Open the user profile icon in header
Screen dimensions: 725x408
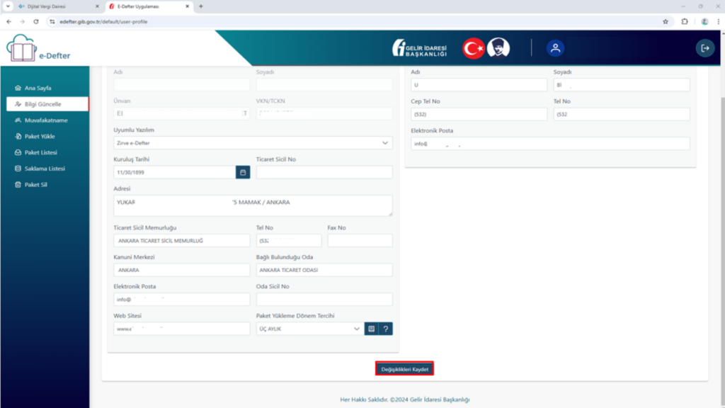coord(555,48)
